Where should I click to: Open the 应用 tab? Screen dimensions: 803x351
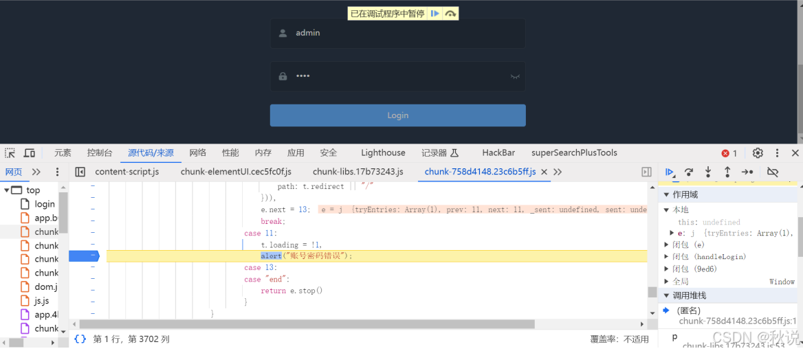(x=296, y=152)
